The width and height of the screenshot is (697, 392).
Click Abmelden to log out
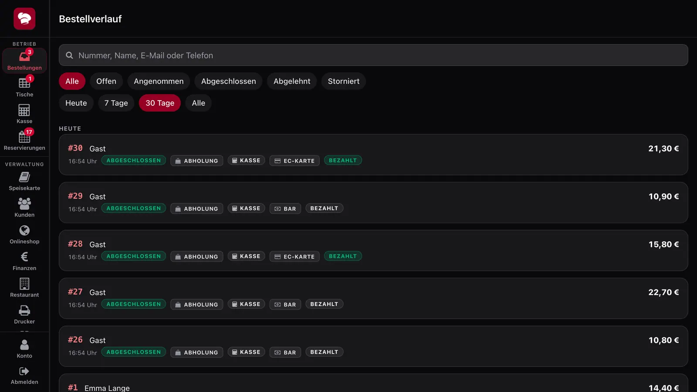(x=24, y=375)
